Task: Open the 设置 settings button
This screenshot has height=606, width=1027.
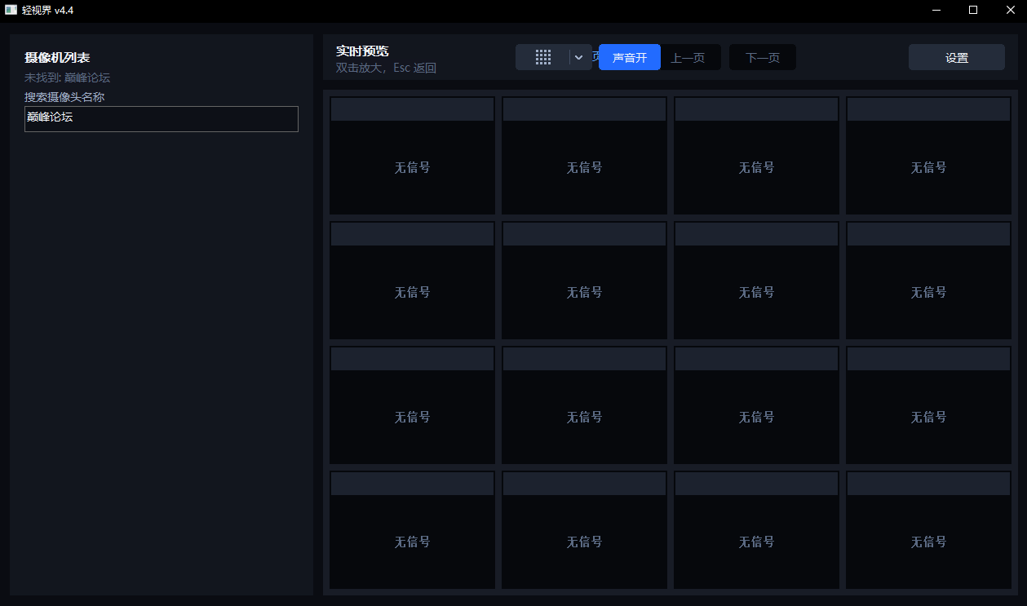Action: 957,57
